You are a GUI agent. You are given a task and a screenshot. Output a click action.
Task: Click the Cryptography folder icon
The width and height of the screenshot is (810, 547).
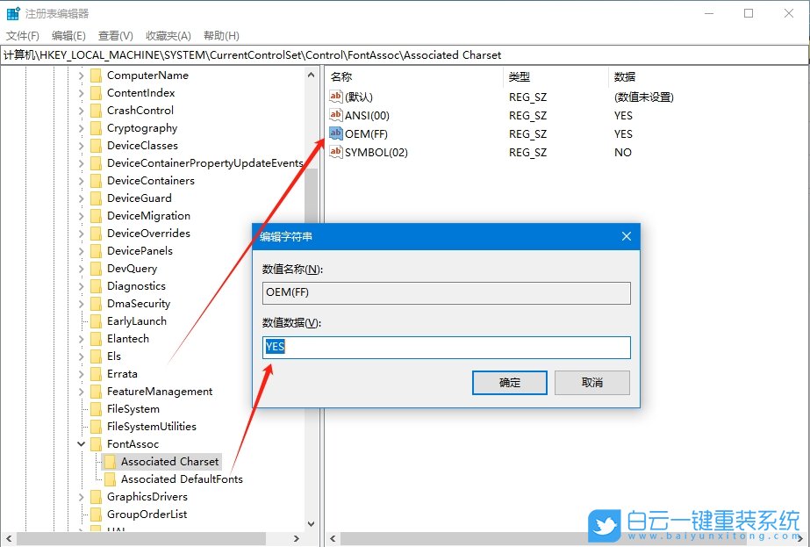[97, 127]
